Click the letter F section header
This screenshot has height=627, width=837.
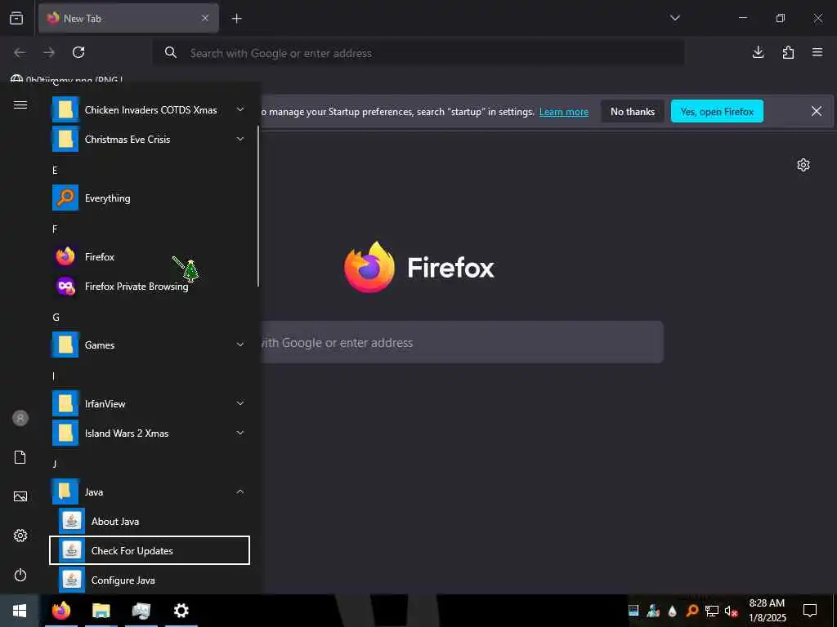pyautogui.click(x=55, y=229)
